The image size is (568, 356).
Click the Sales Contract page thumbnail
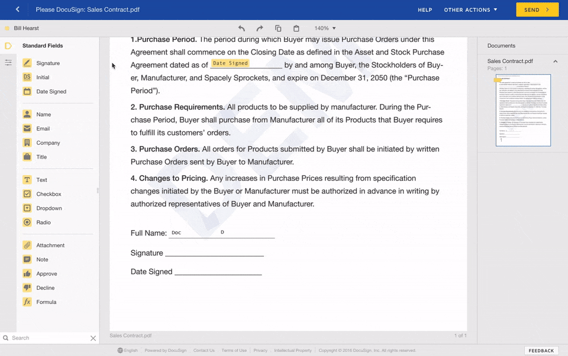click(523, 111)
